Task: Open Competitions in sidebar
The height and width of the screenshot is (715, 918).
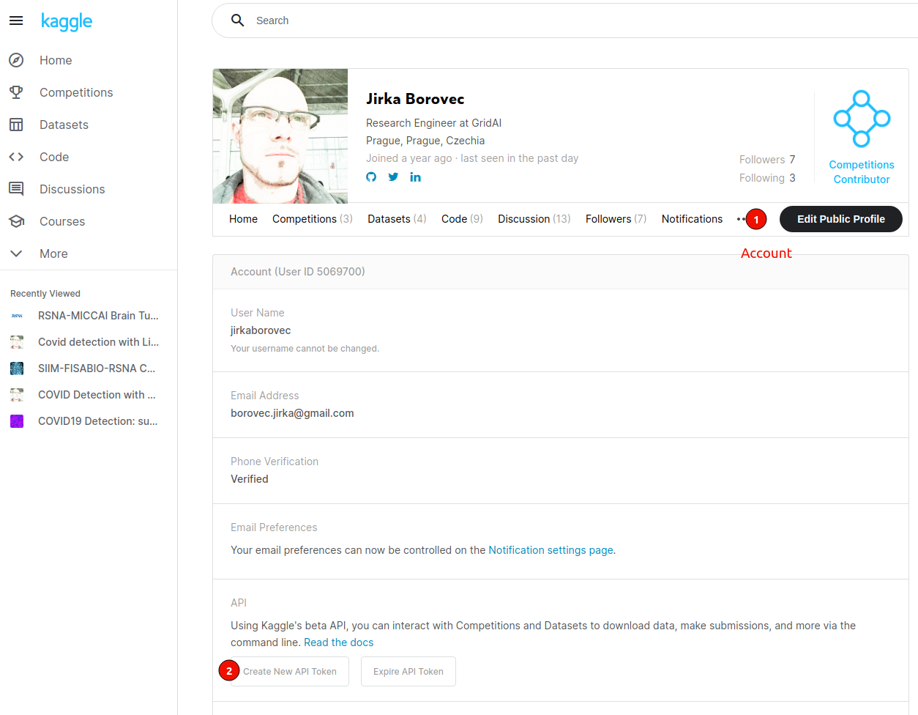Action: (x=76, y=92)
